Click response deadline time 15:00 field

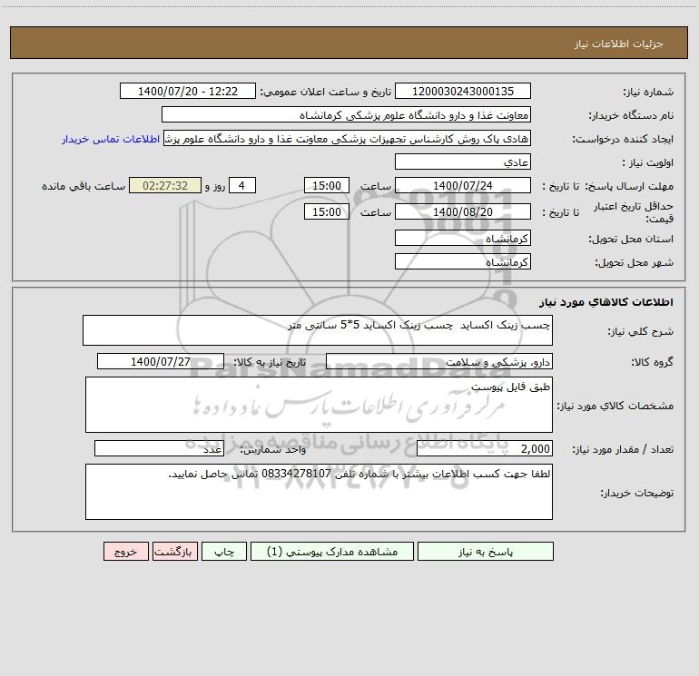coord(326,185)
